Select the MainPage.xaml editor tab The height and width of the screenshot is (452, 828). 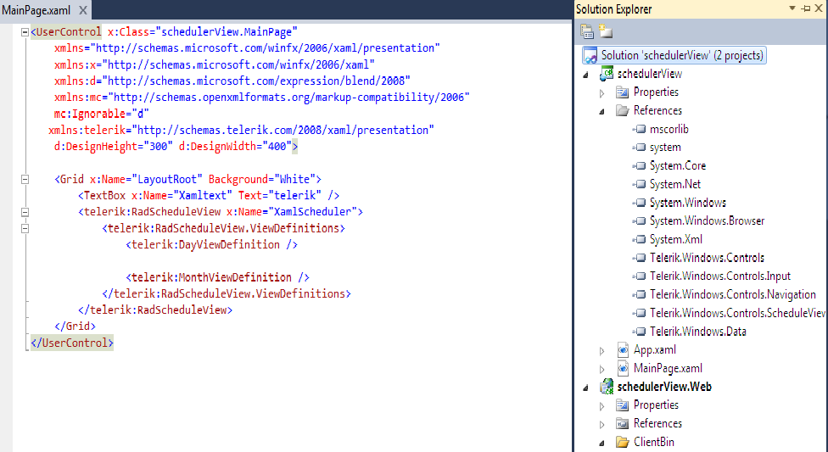point(36,10)
